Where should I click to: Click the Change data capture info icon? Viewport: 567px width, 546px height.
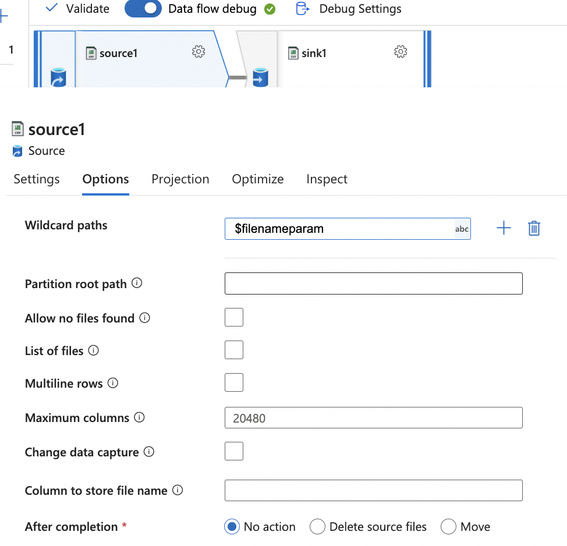(x=149, y=452)
